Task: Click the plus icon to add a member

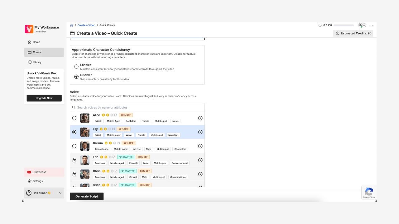Action: pos(364,25)
